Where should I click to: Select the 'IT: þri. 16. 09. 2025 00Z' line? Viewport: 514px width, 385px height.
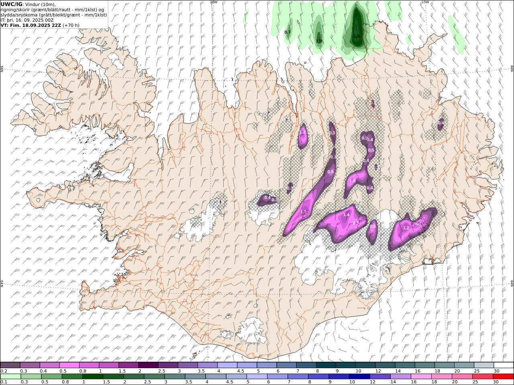click(x=27, y=20)
